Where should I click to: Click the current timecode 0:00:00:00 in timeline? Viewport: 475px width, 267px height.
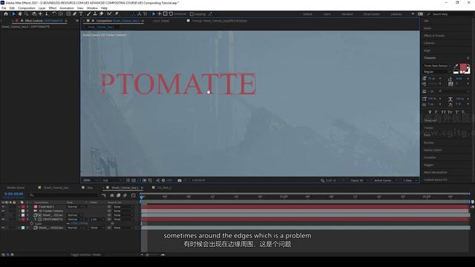click(x=13, y=194)
